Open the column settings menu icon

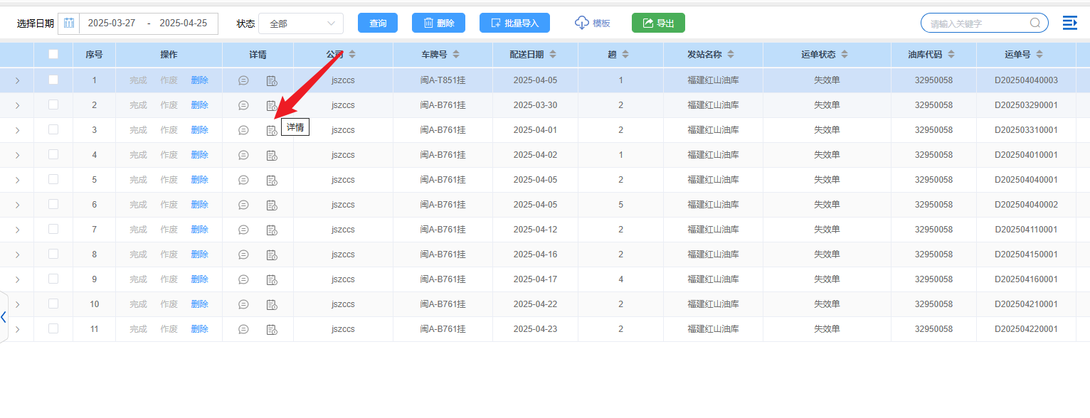1069,23
